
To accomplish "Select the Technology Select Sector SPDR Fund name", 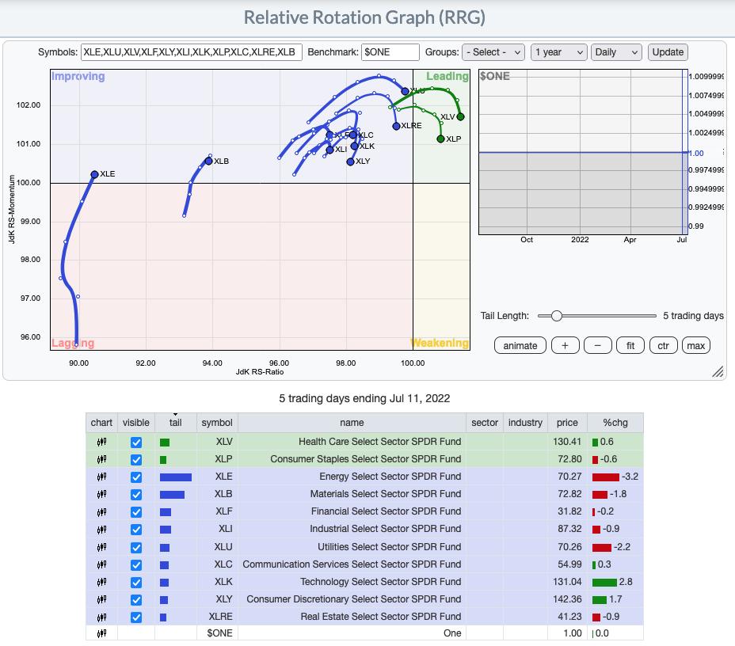I will coord(381,582).
